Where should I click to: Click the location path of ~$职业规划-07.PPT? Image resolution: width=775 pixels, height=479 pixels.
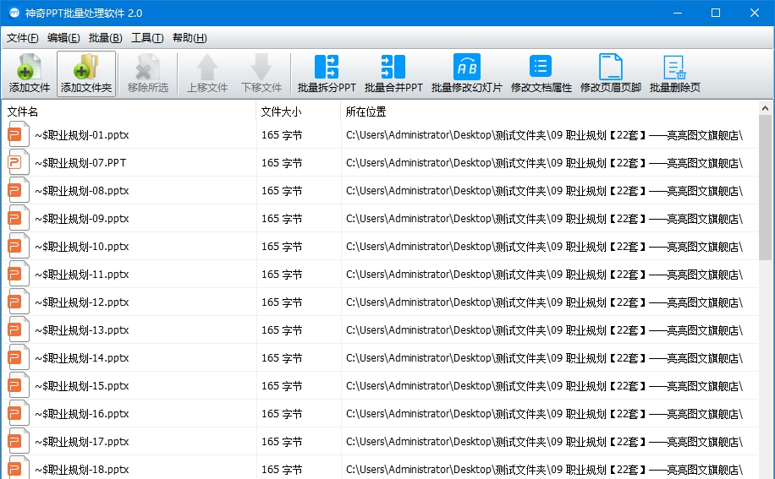pos(544,163)
